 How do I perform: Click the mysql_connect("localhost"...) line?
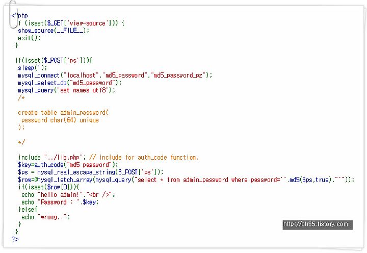pyautogui.click(x=115, y=75)
